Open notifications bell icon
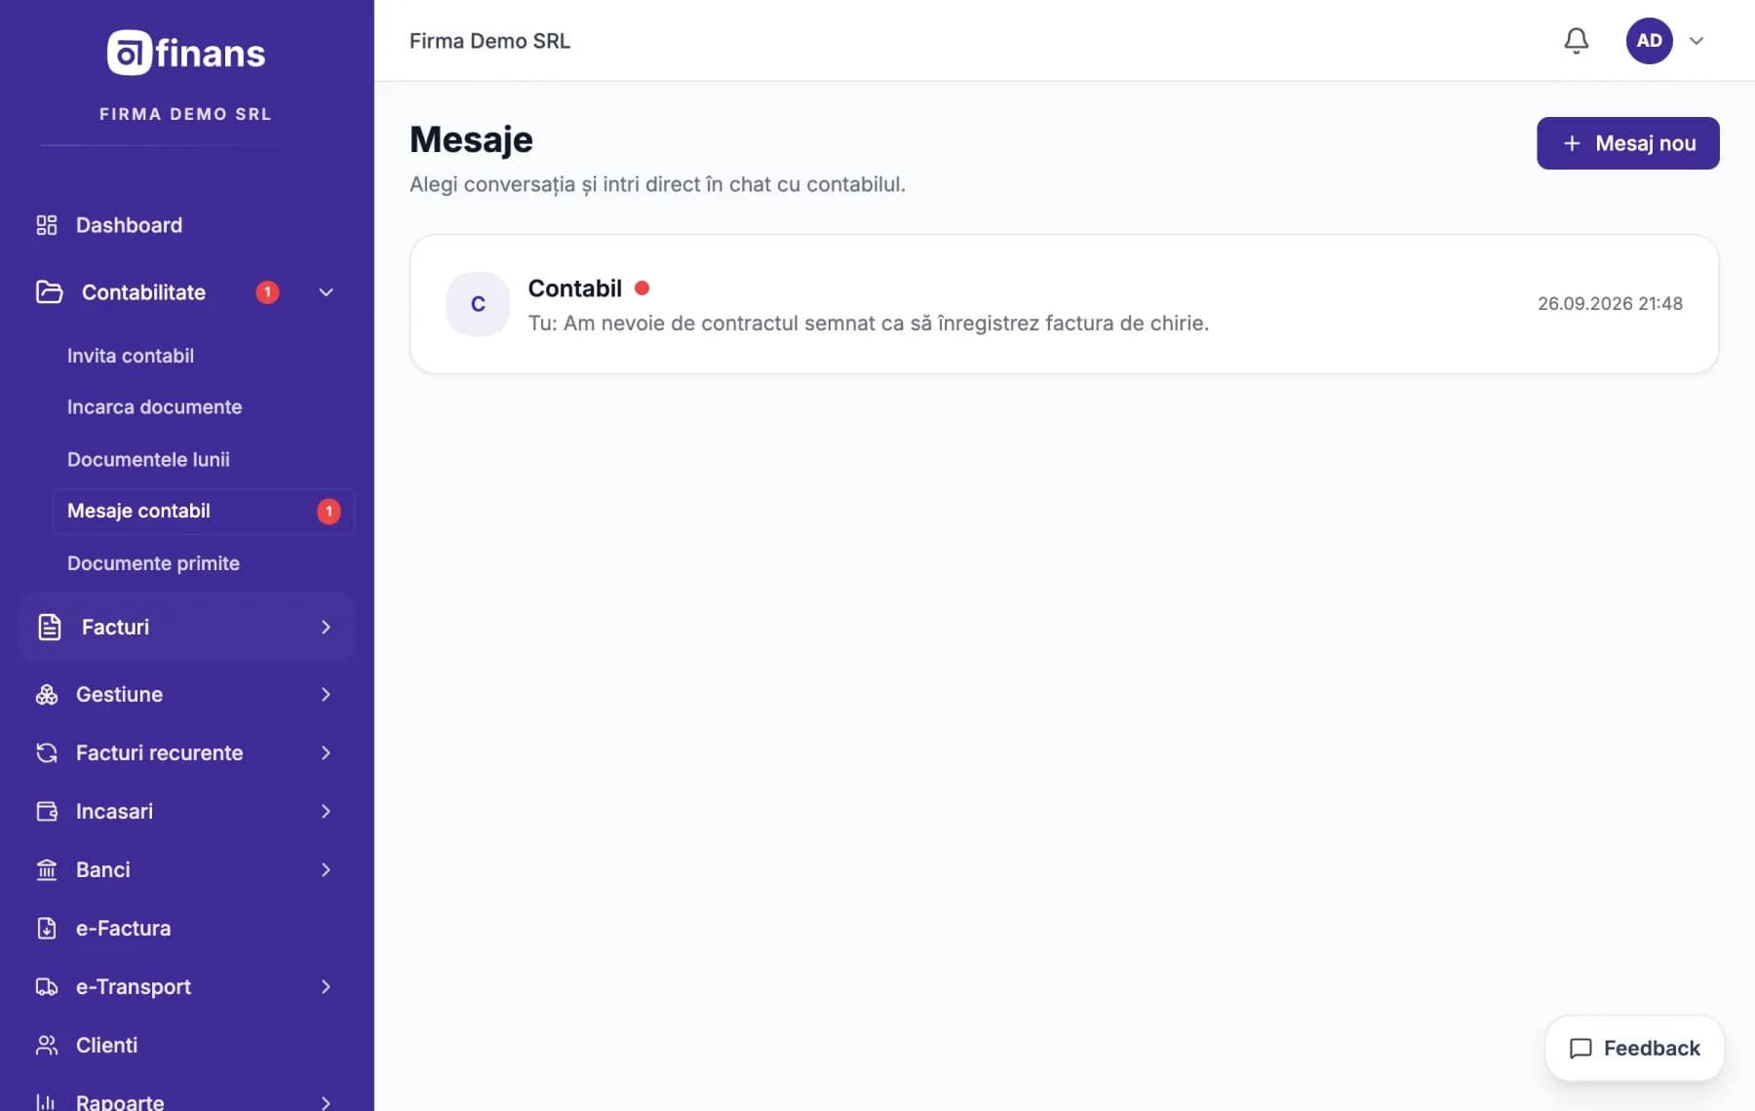This screenshot has width=1755, height=1111. [1576, 41]
